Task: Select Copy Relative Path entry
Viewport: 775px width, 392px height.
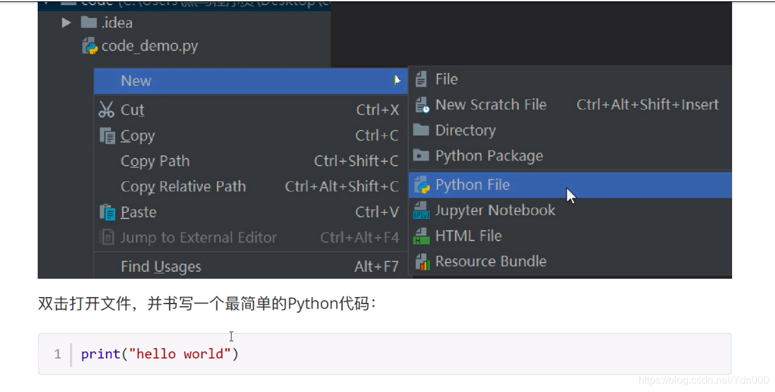Action: point(250,187)
